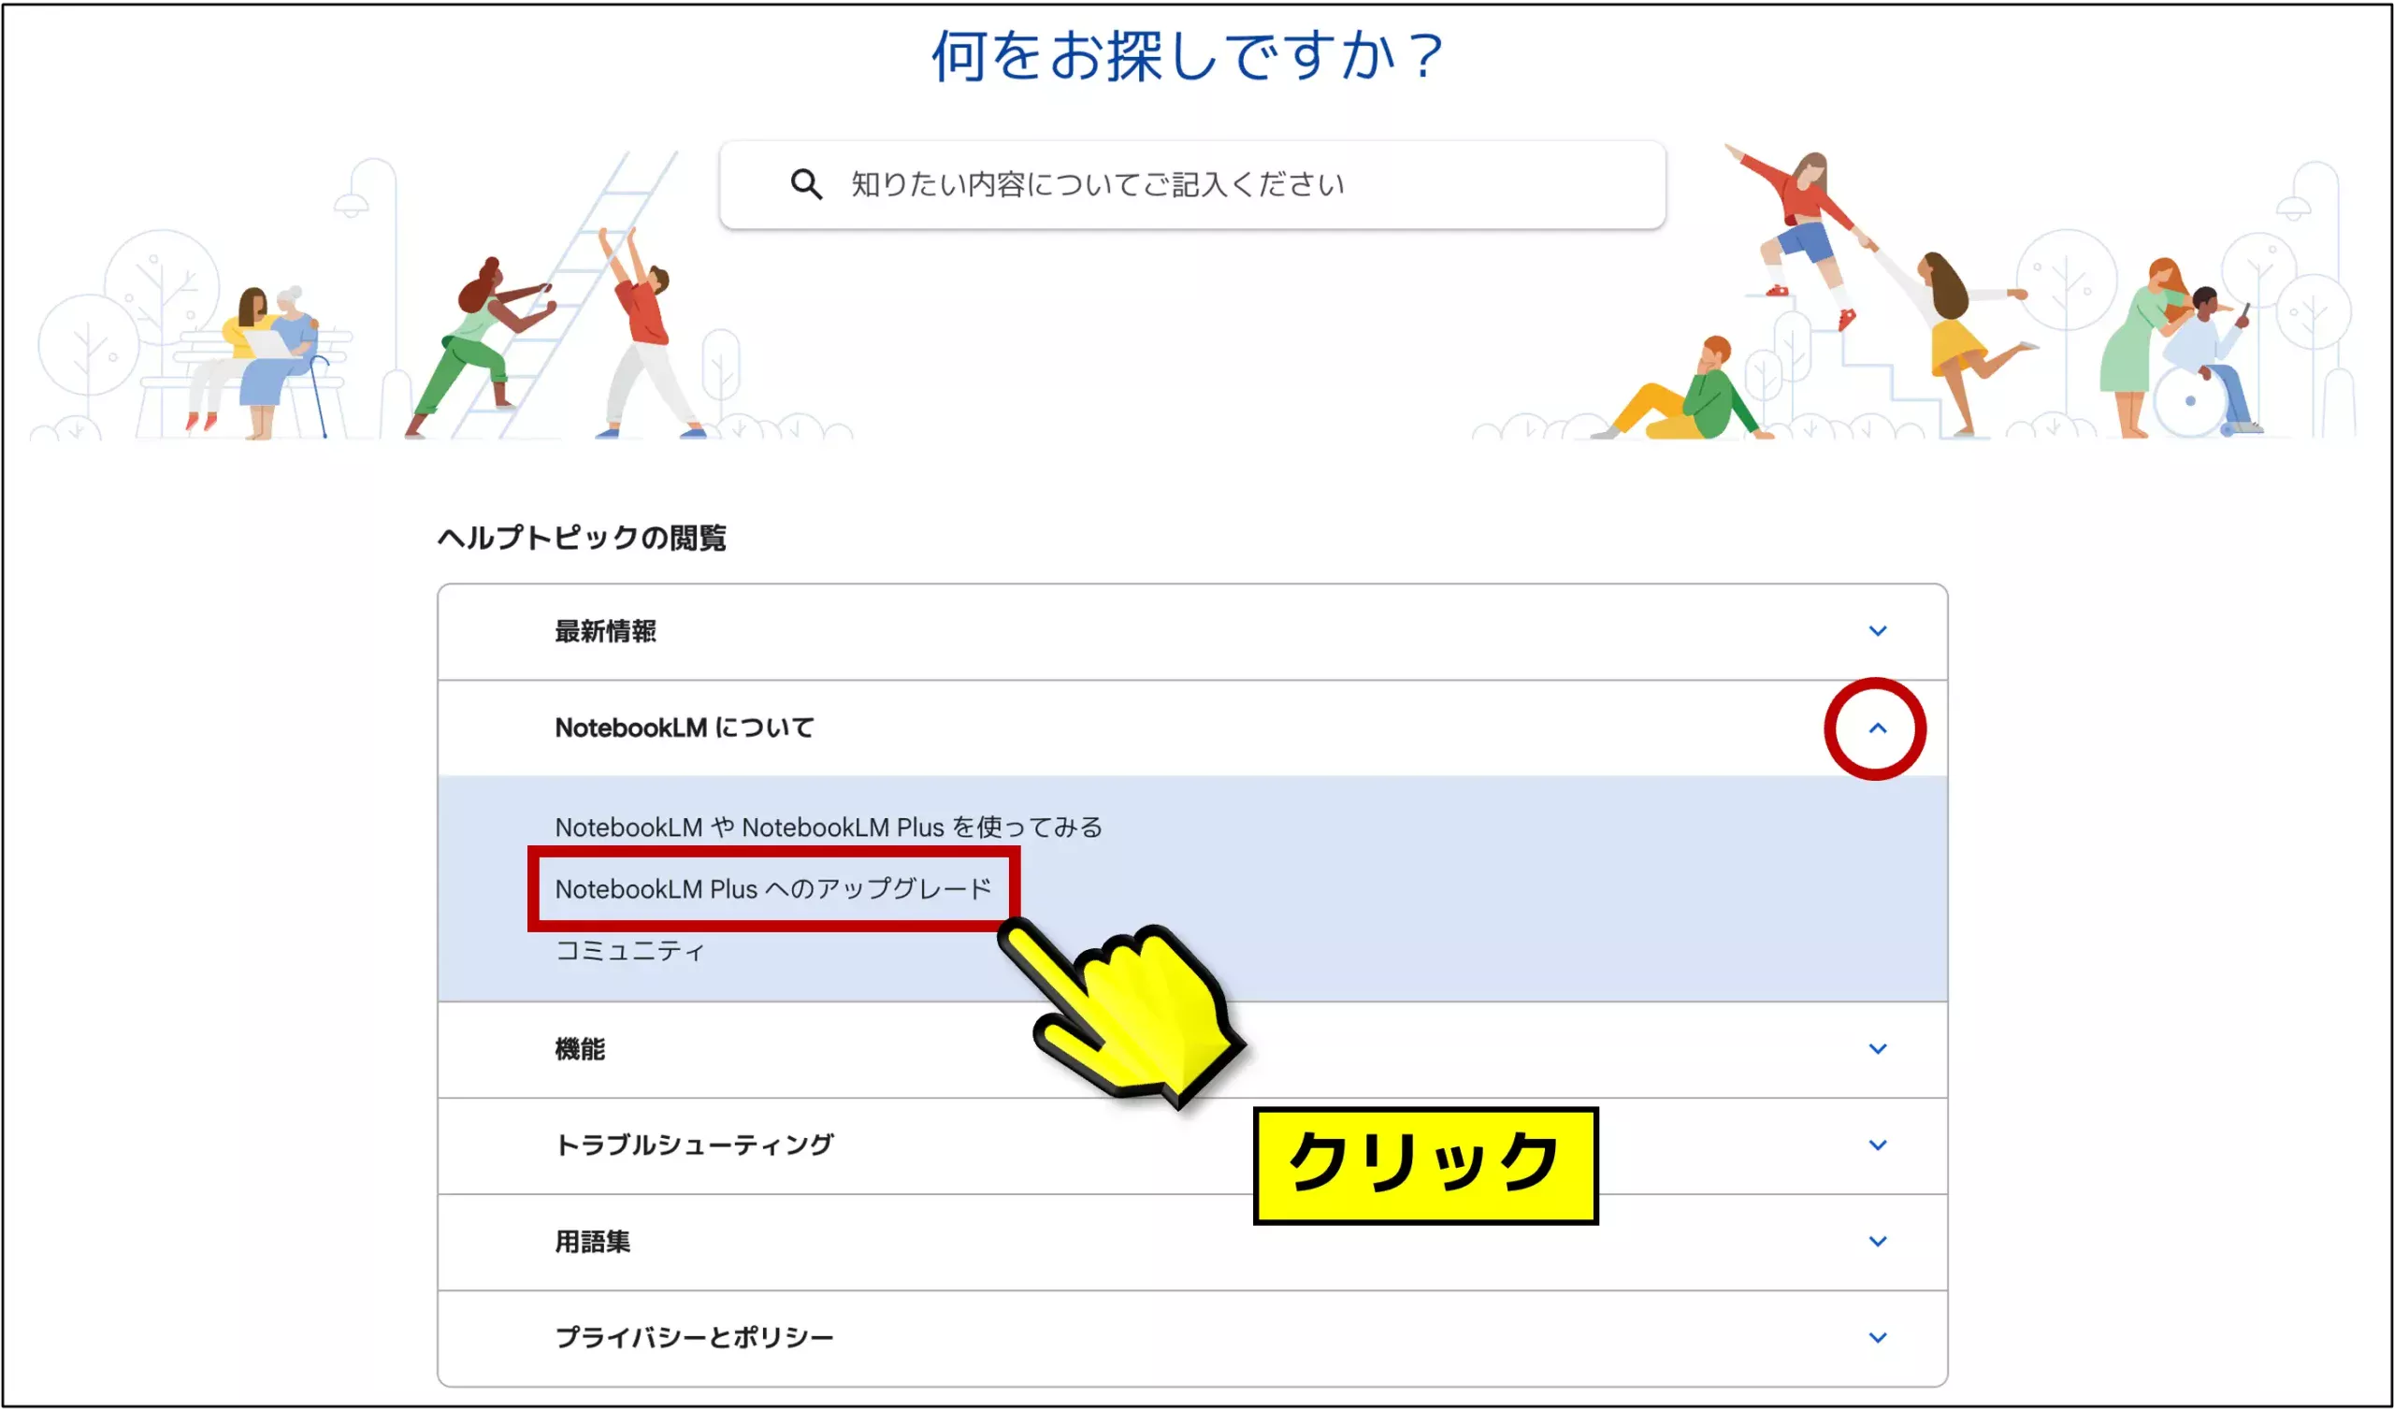Screen dimensions: 2394x1411
Task: Expand the 用語集 chevron
Action: click(x=1877, y=1241)
